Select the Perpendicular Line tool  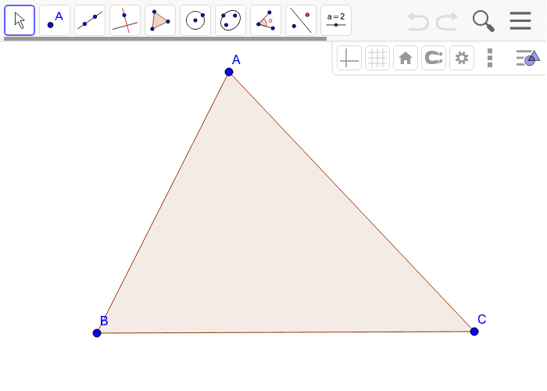(x=125, y=20)
